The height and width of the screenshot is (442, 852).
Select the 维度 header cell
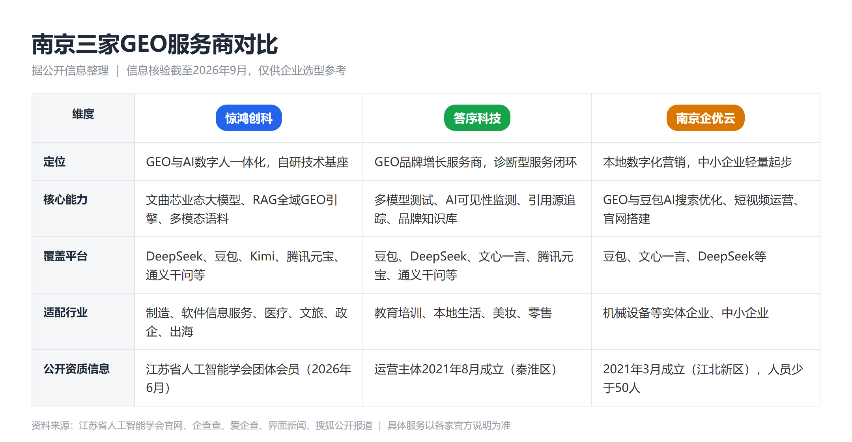(x=83, y=118)
